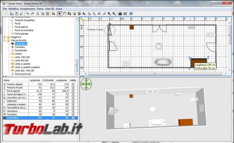
Task: Toggle Cassettiera visible checkbox
Action: (73, 118)
